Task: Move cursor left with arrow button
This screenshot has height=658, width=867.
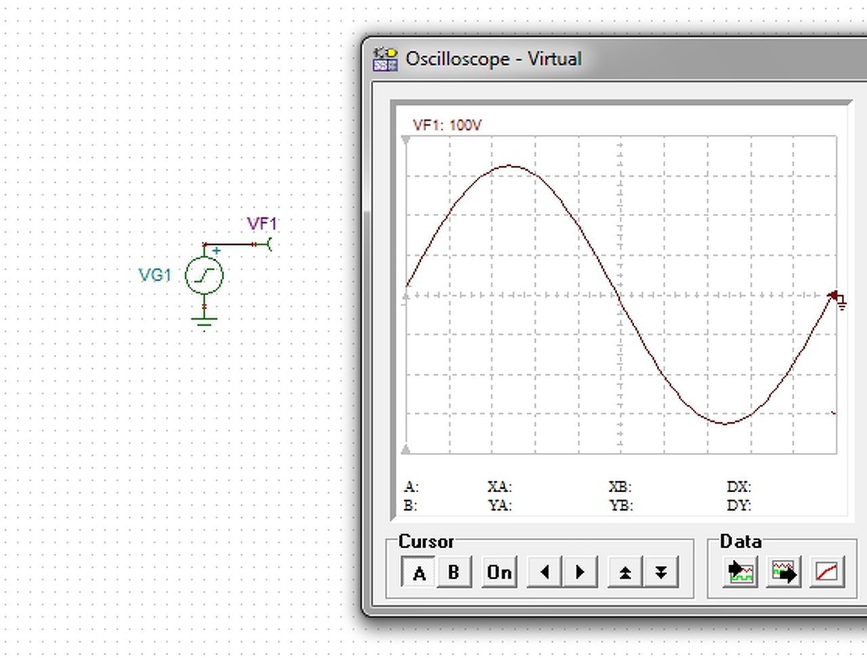Action: pyautogui.click(x=545, y=573)
